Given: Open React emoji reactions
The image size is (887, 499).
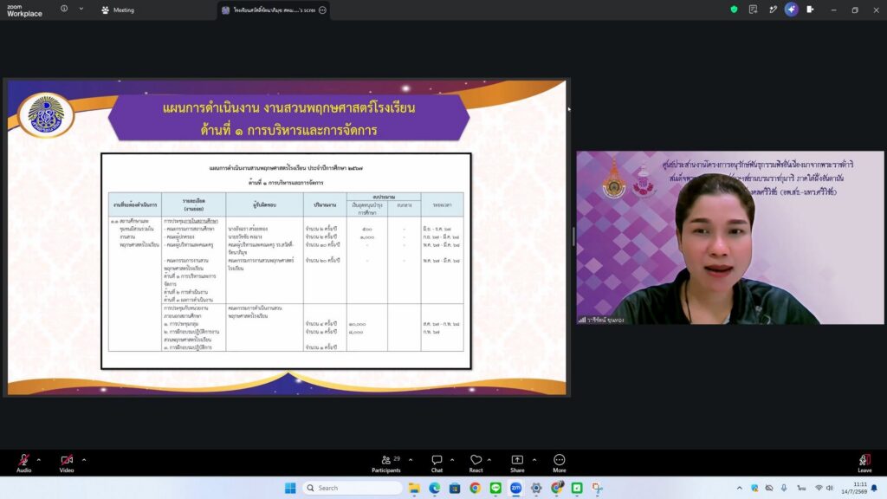Looking at the screenshot, I should click(476, 463).
